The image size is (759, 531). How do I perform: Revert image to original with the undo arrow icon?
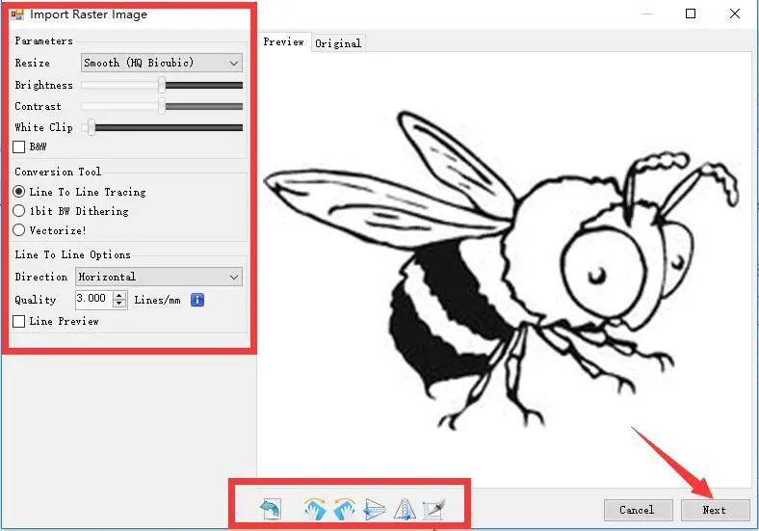pos(270,509)
